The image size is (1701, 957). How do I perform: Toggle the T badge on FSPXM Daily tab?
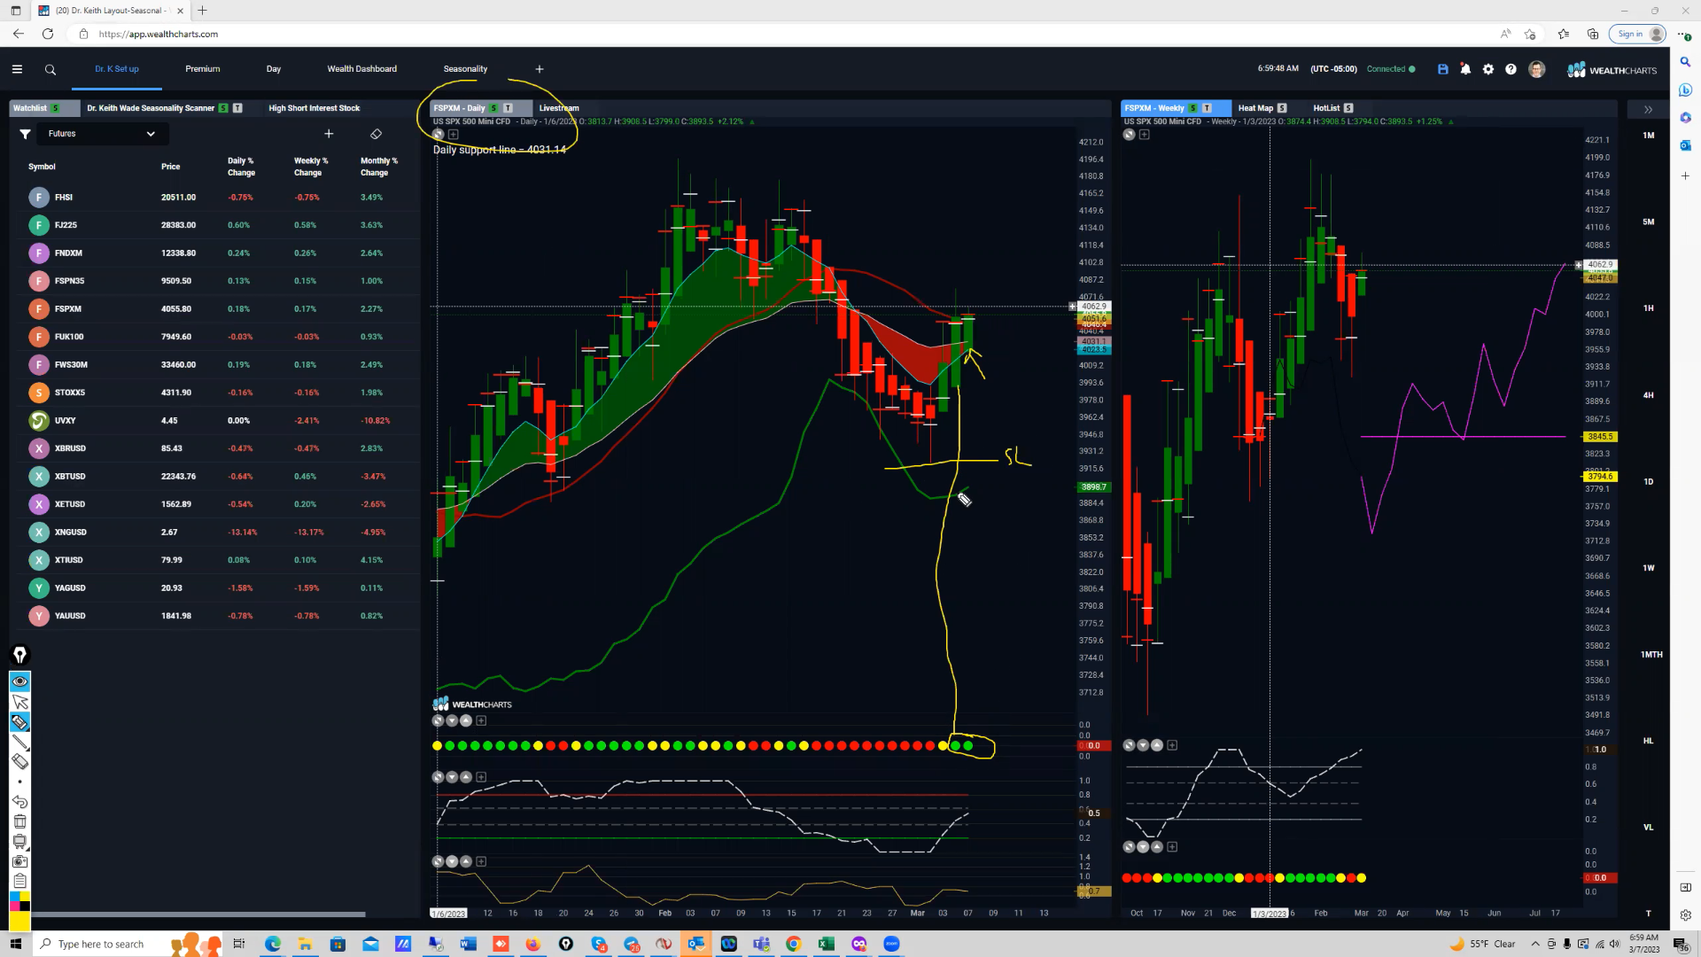pyautogui.click(x=508, y=108)
